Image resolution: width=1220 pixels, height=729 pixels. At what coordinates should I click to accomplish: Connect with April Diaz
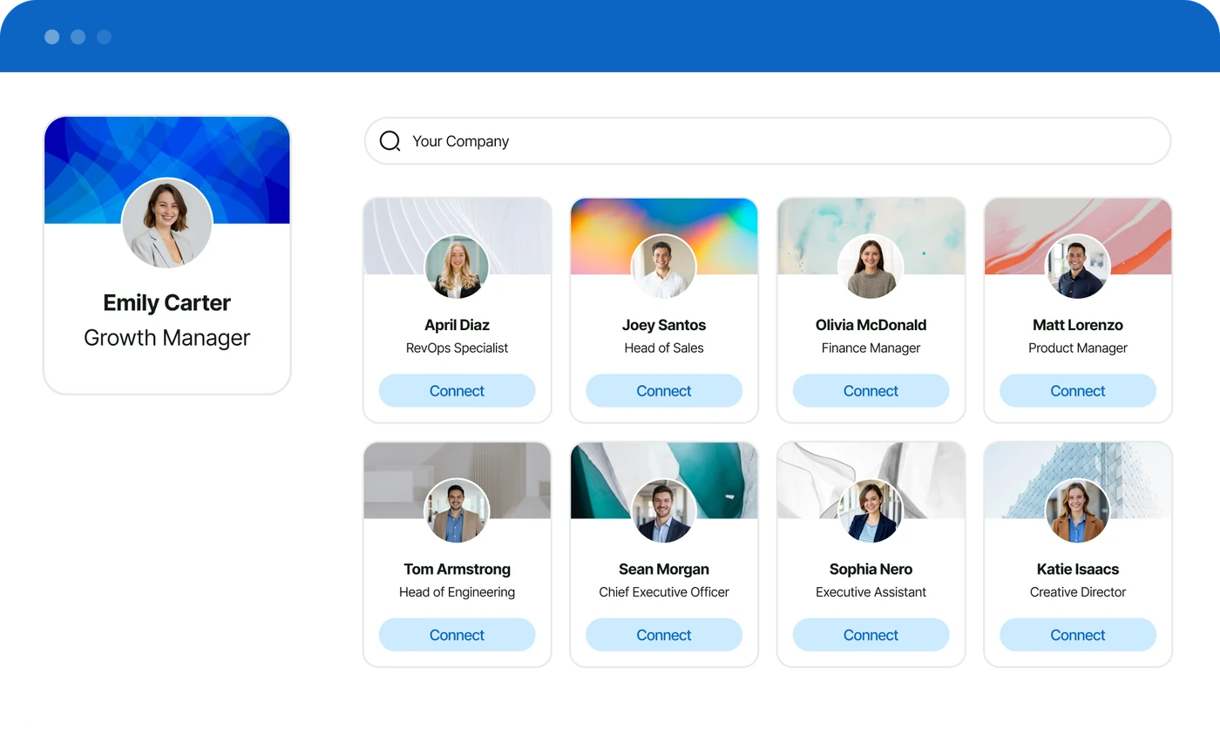pos(457,391)
